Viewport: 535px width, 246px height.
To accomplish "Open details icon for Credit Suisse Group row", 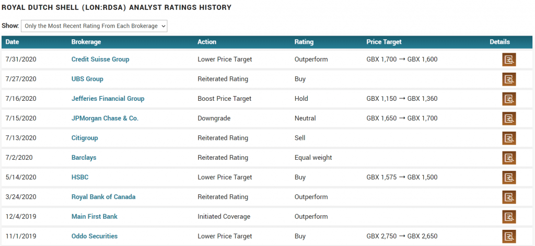I will pyautogui.click(x=509, y=60).
